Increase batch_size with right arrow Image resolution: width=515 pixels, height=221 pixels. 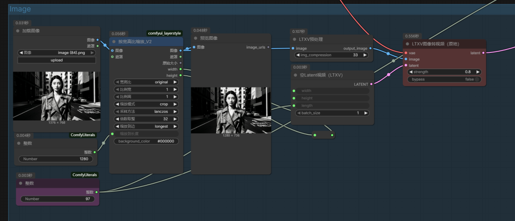tap(365, 113)
